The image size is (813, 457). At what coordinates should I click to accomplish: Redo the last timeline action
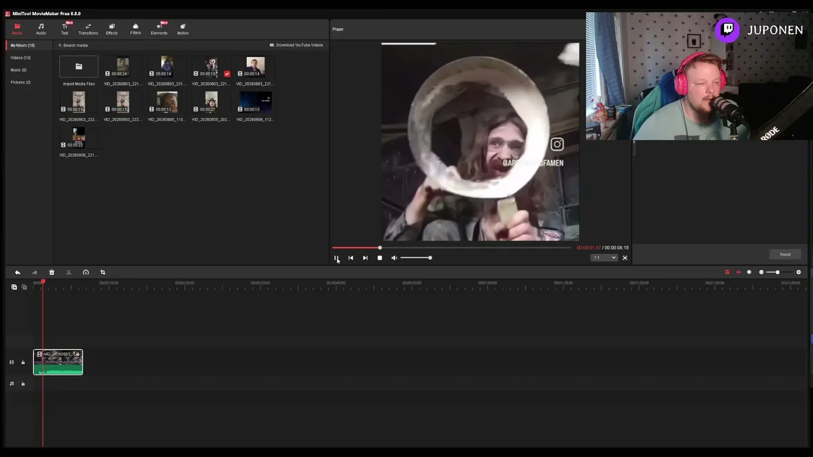35,272
